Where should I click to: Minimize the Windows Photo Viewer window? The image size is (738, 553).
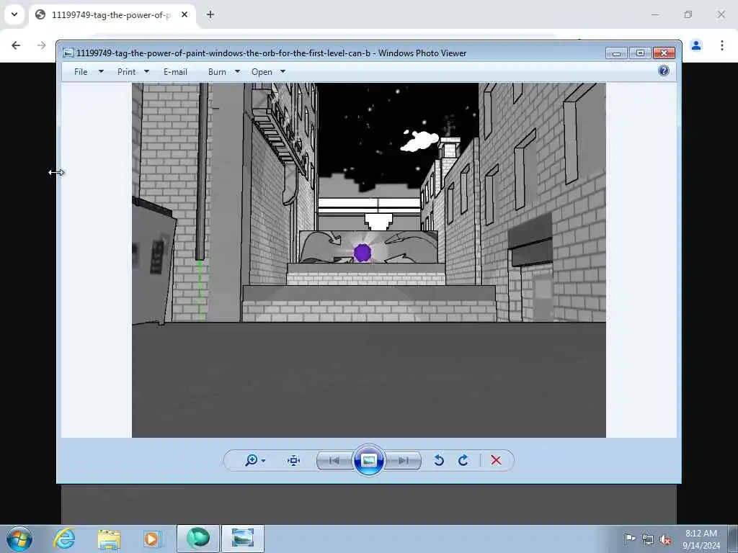(x=617, y=53)
